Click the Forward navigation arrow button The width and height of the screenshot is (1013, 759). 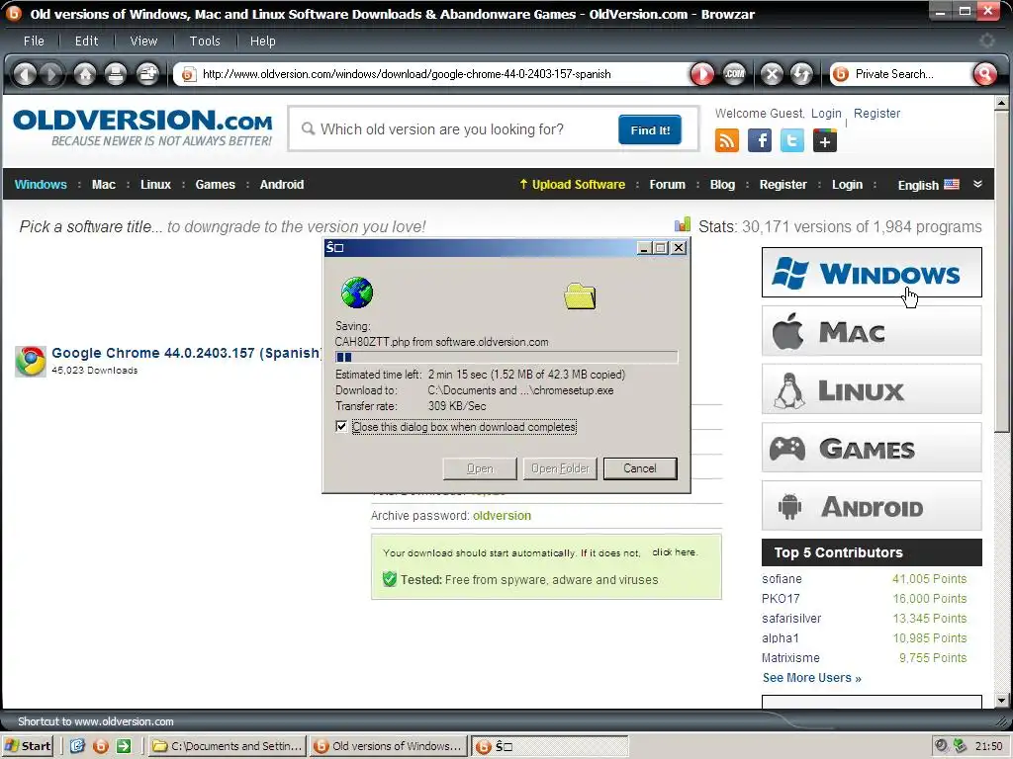pos(52,74)
